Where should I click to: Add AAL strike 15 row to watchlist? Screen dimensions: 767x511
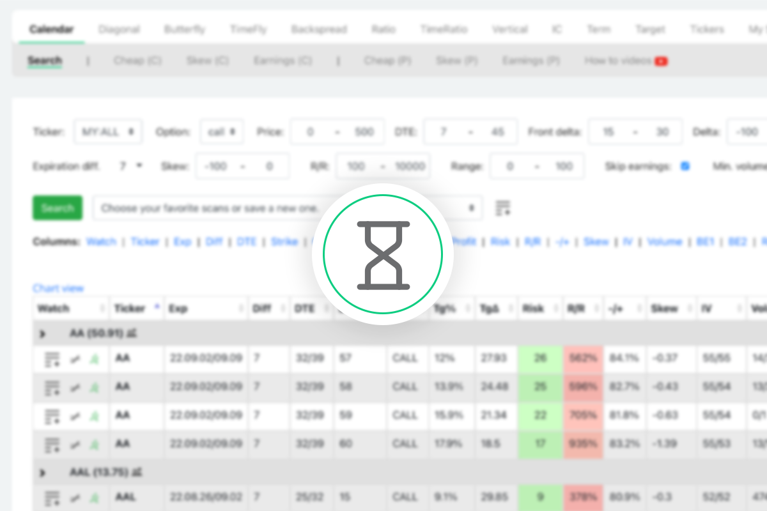tap(52, 498)
